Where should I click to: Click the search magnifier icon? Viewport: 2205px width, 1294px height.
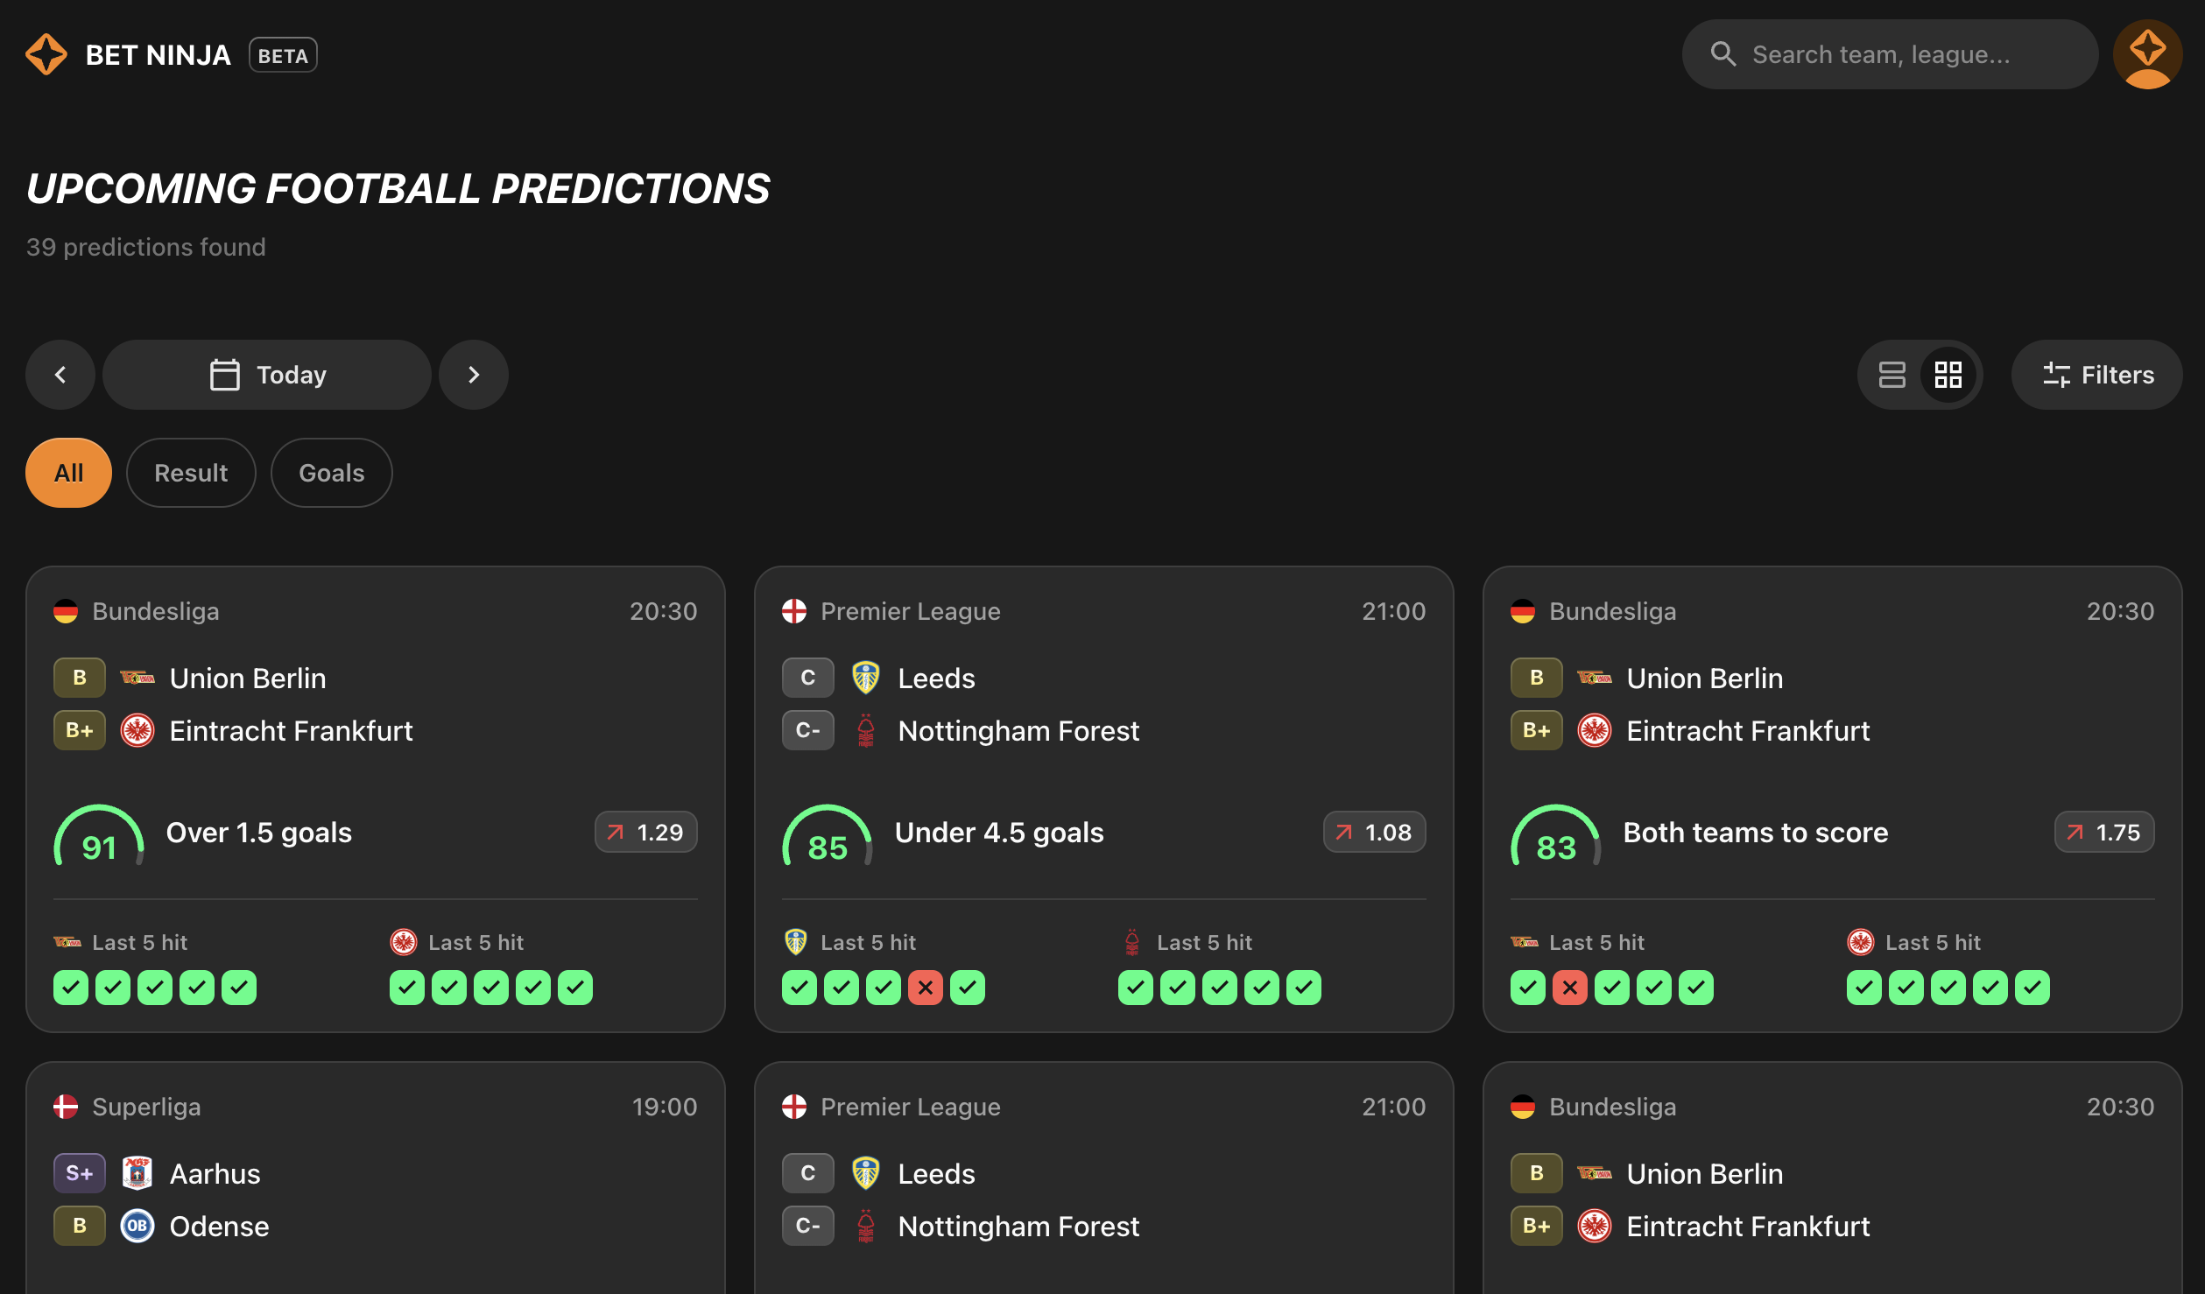pos(1724,53)
